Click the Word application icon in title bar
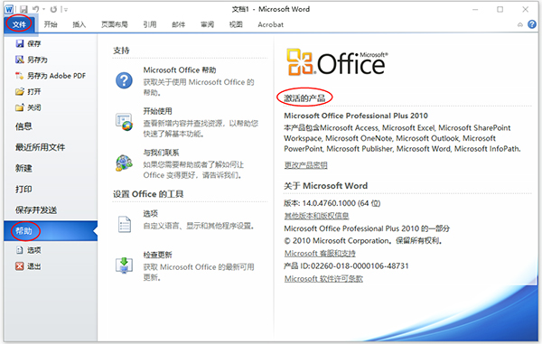 [9, 9]
